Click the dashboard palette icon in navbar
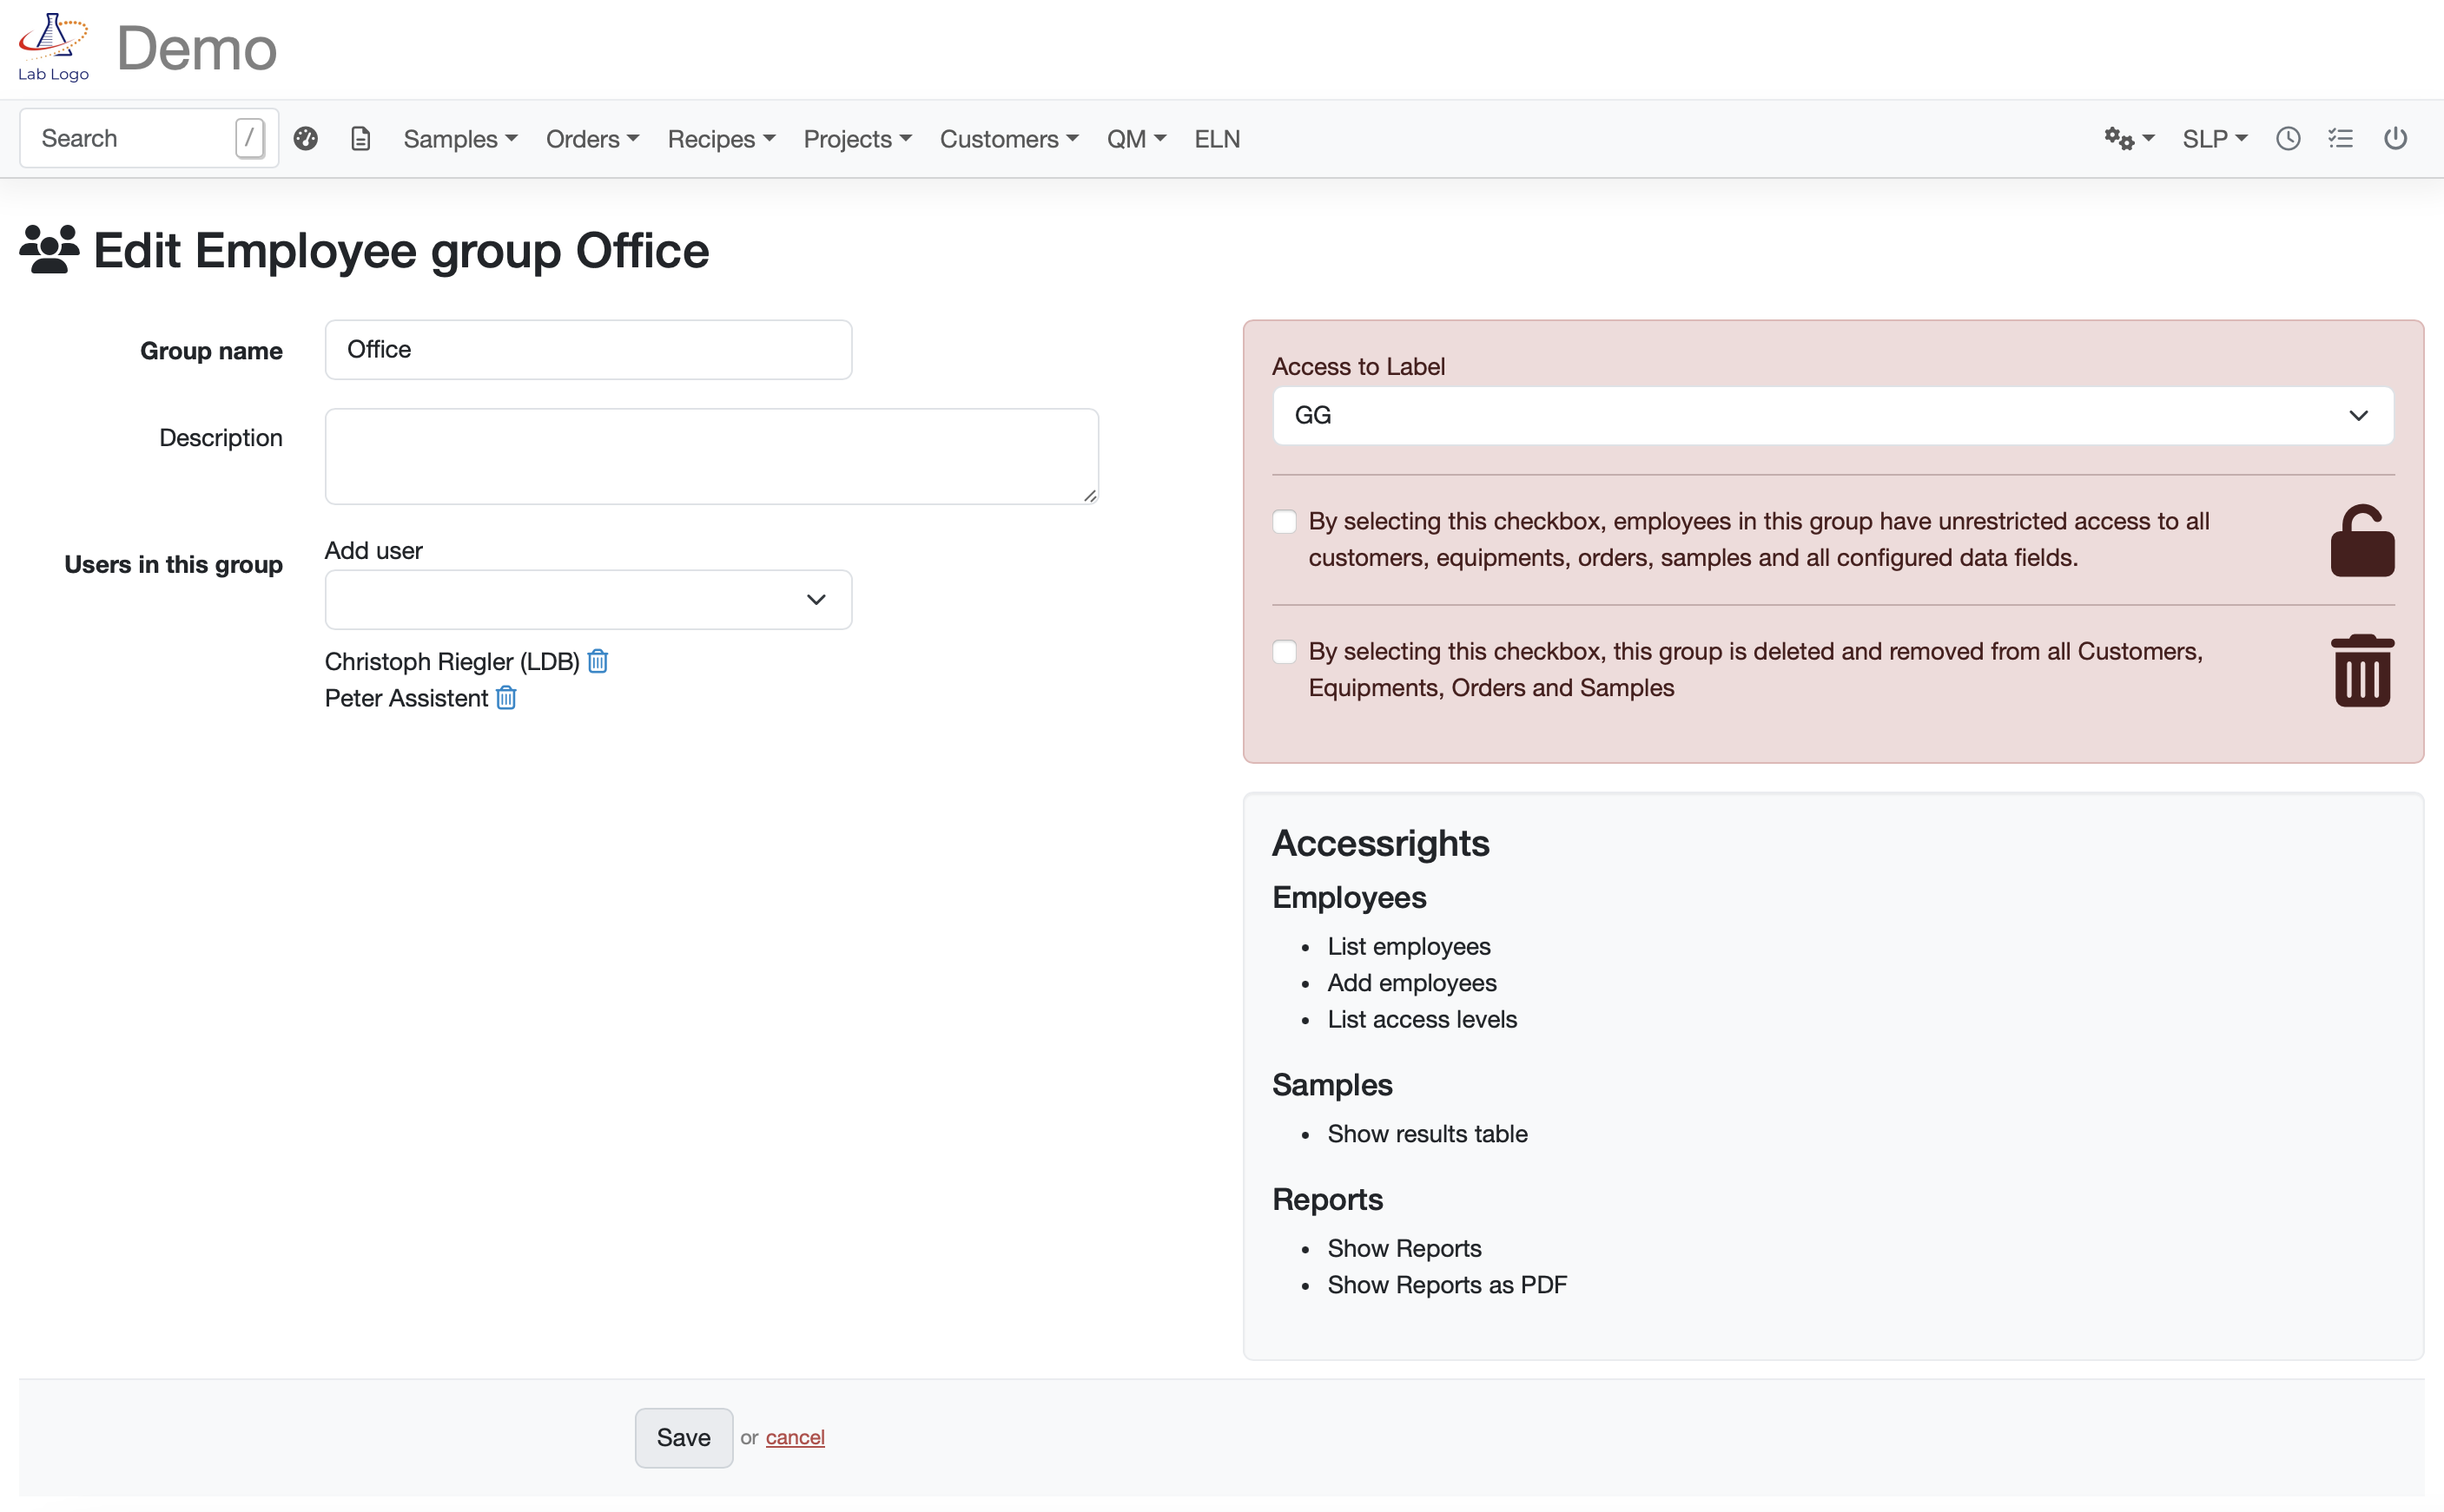This screenshot has height=1512, width=2444. coord(305,138)
